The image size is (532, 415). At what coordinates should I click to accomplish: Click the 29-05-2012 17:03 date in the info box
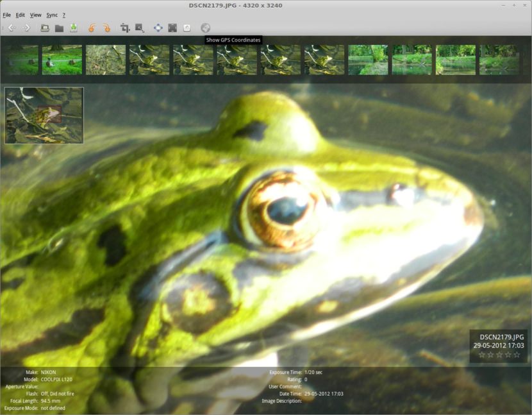[499, 345]
